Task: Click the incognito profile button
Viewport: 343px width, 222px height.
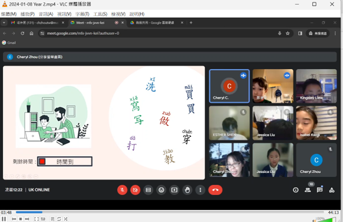Action: tap(318, 34)
